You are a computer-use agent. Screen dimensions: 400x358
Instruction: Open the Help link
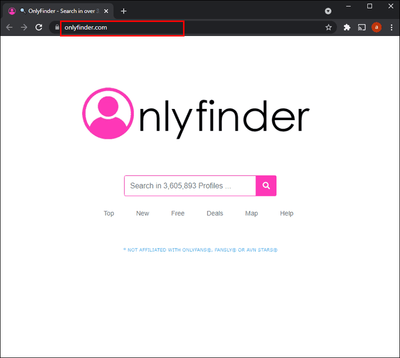286,213
